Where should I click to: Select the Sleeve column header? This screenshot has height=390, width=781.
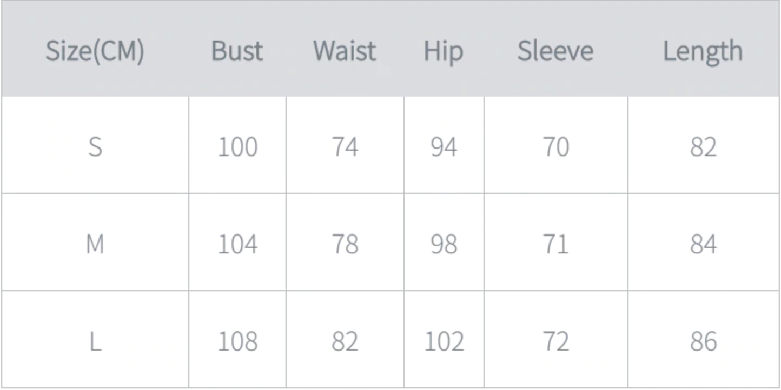(555, 51)
